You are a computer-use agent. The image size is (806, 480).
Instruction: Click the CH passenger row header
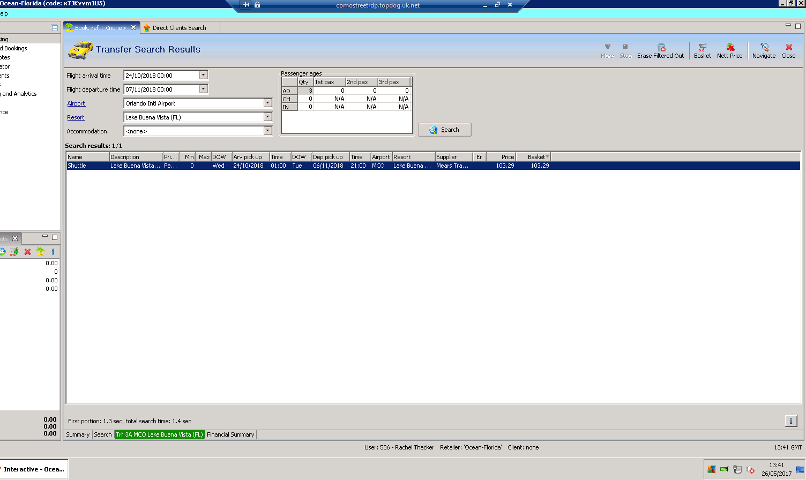pos(289,99)
